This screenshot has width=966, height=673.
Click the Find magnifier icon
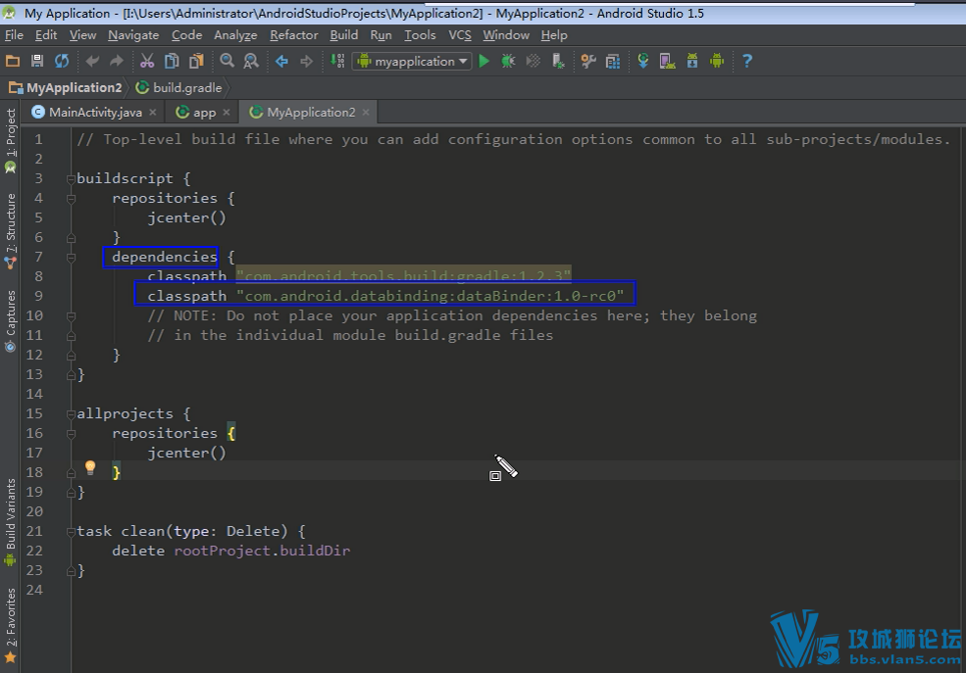pyautogui.click(x=228, y=61)
